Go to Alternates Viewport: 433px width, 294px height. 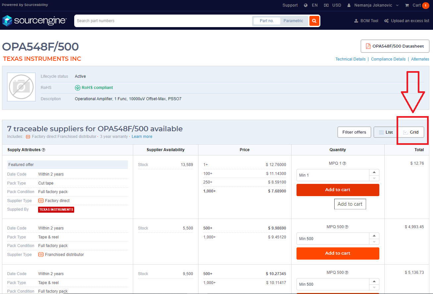pos(420,59)
